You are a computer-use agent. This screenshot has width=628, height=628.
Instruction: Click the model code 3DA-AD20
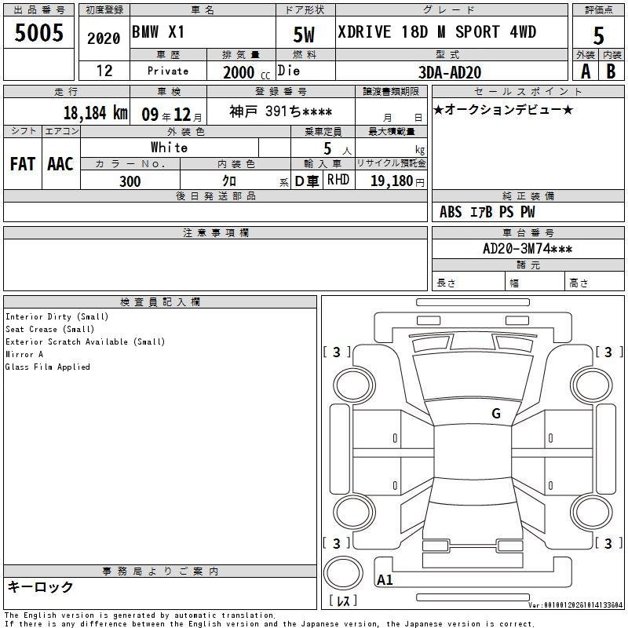[450, 72]
